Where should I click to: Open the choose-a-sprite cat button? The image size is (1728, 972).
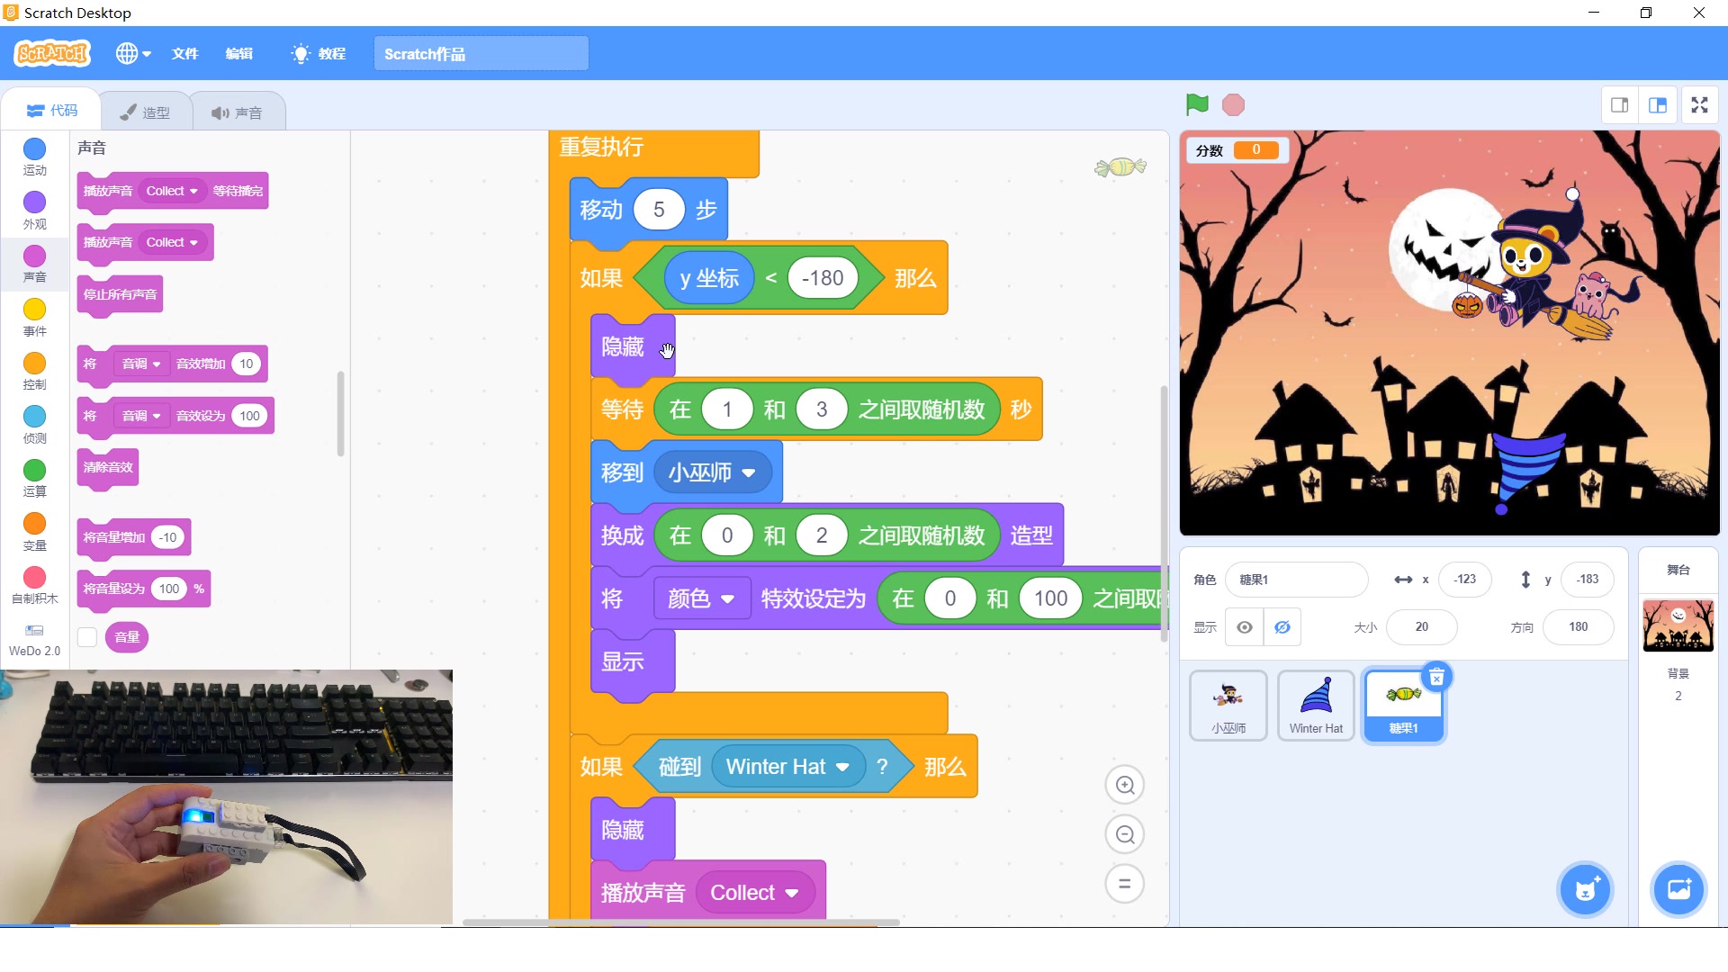click(1585, 890)
